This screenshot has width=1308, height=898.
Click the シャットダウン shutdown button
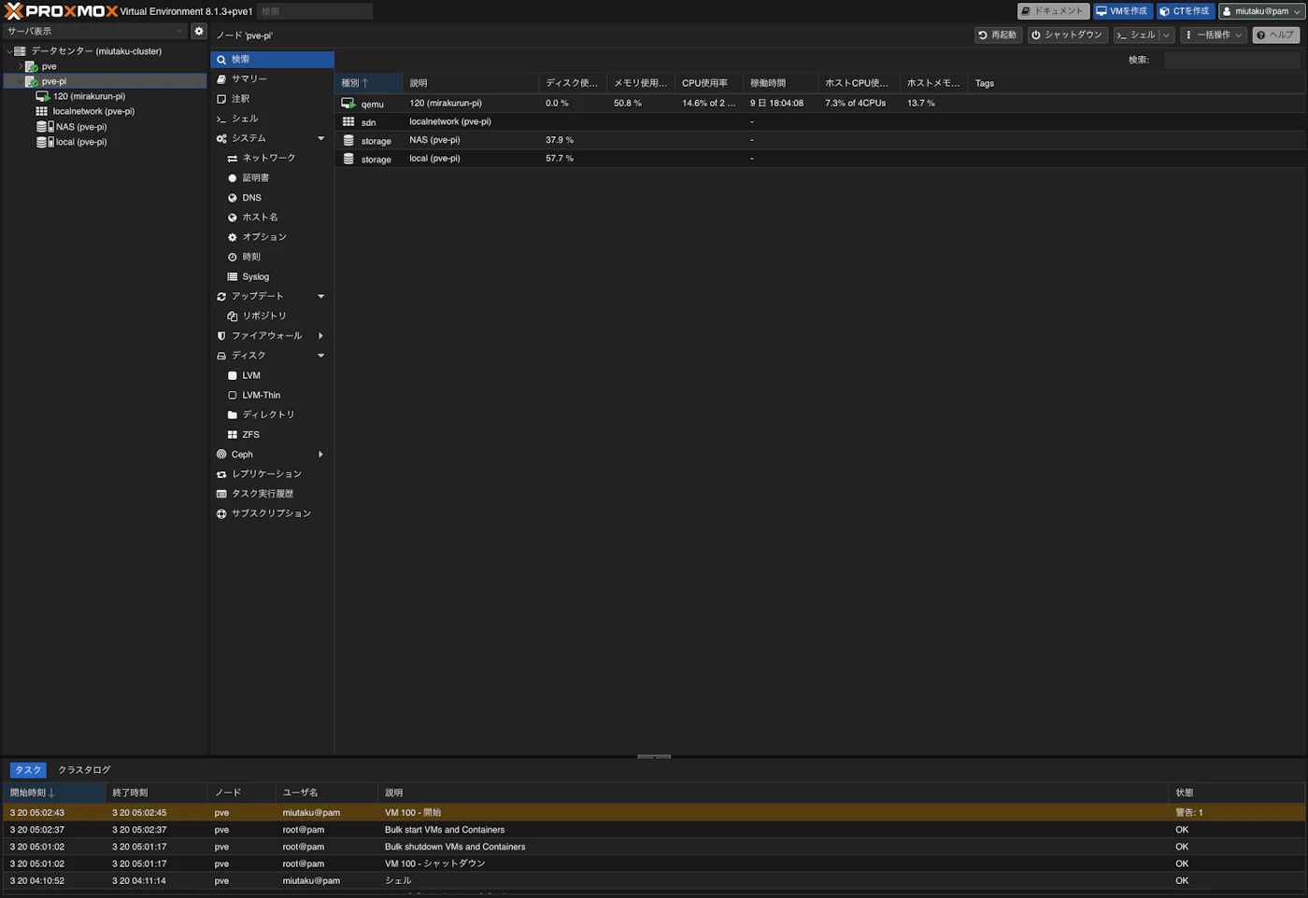click(x=1067, y=35)
